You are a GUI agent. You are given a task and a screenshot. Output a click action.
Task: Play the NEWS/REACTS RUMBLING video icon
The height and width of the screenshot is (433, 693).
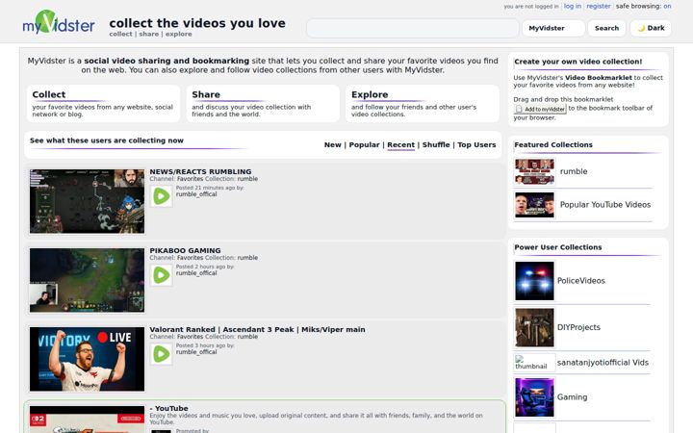(162, 196)
